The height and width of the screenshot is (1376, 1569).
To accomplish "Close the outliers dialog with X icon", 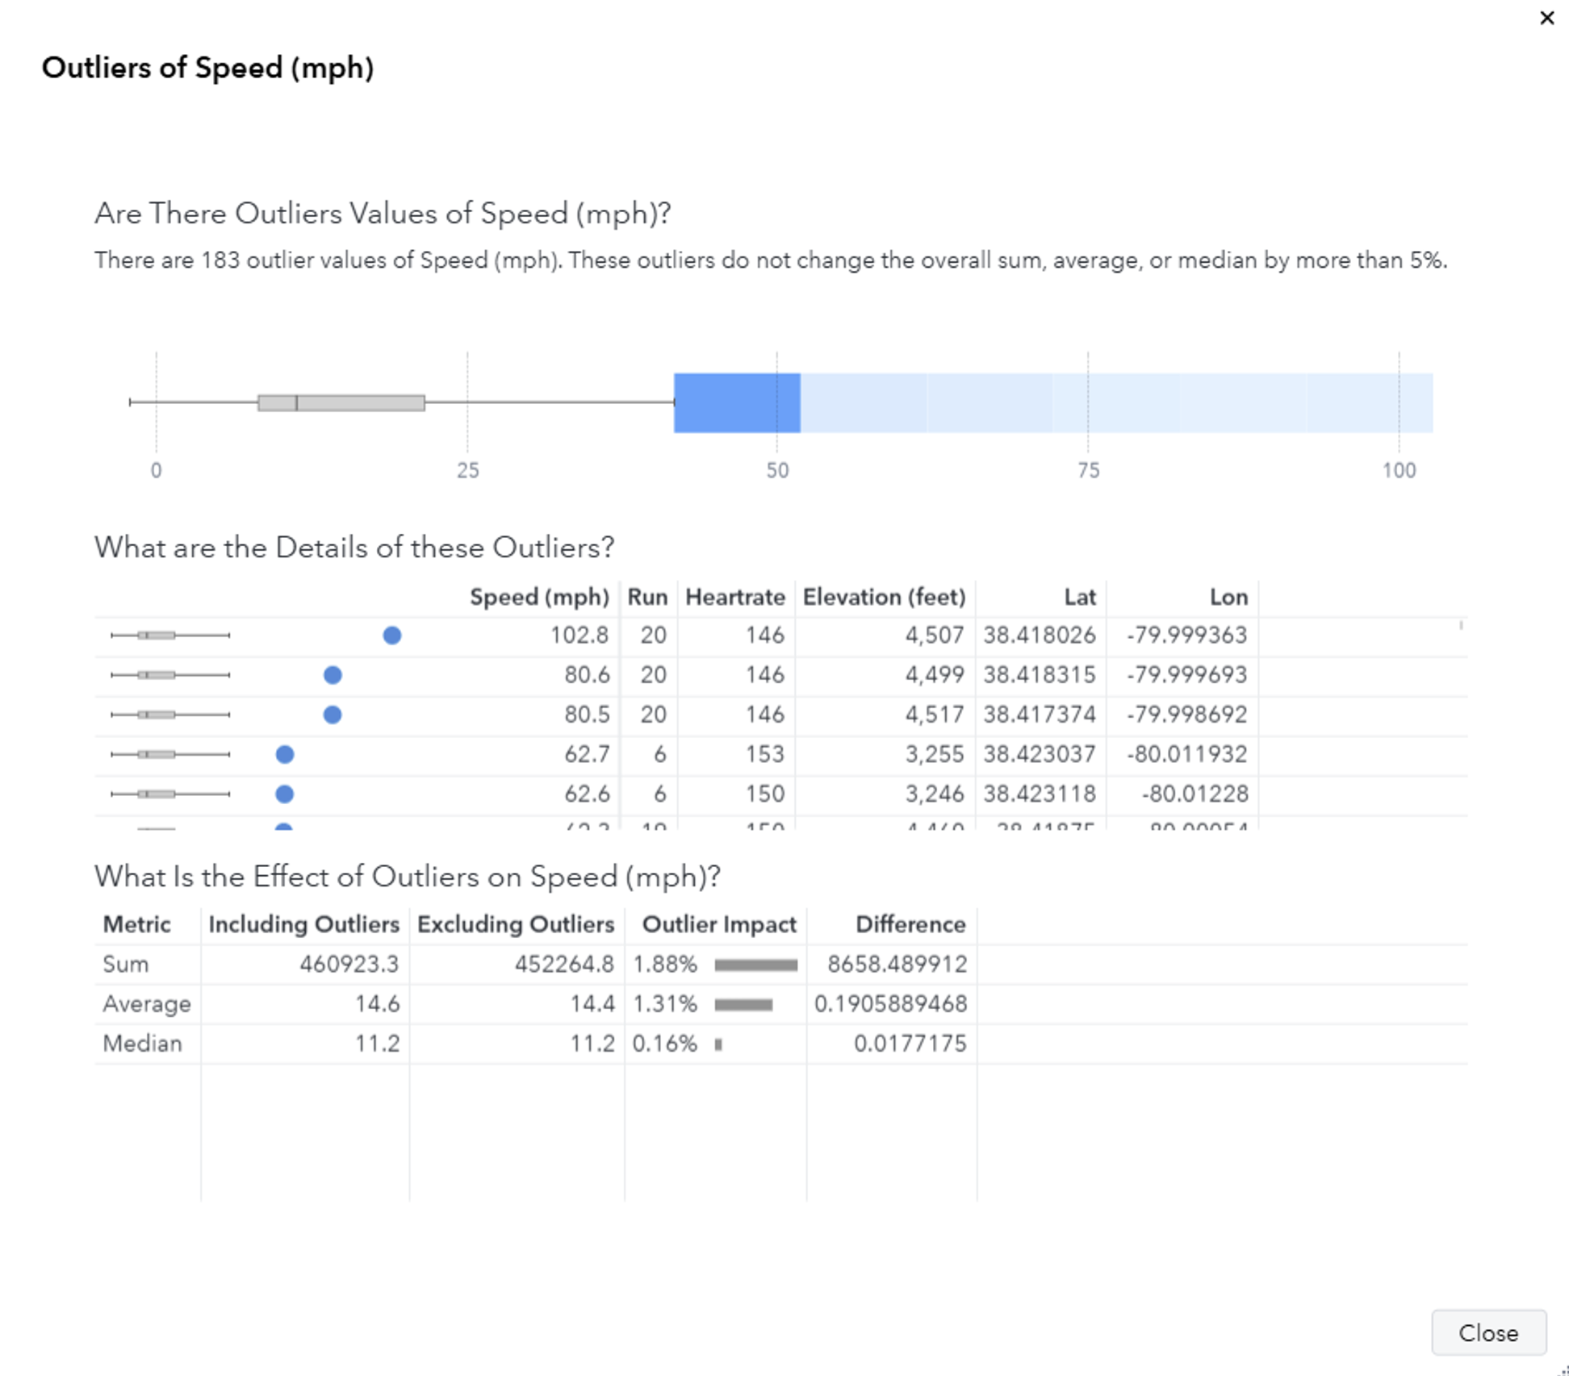I will [1546, 18].
